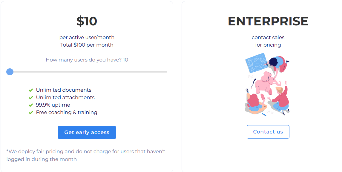Click the How many users do you have text
Viewport: 342px width, 172px height.
click(x=87, y=60)
